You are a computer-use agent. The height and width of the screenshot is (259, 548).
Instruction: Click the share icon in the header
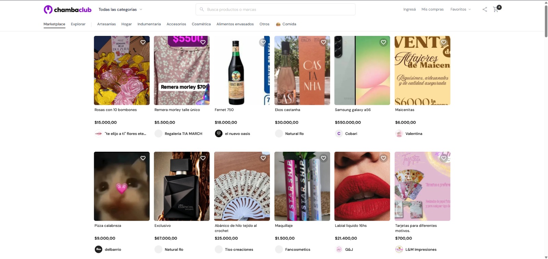(x=485, y=10)
